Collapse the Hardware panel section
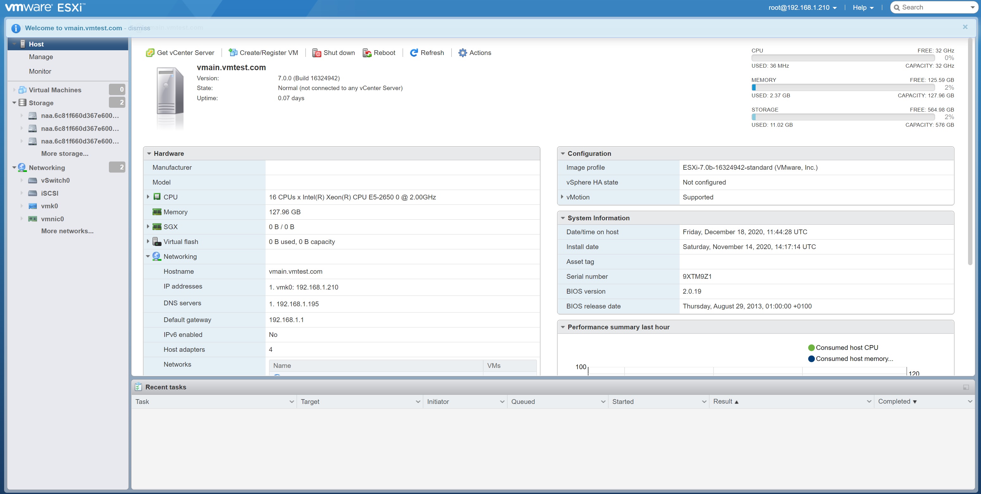Viewport: 981px width, 494px height. click(x=149, y=154)
